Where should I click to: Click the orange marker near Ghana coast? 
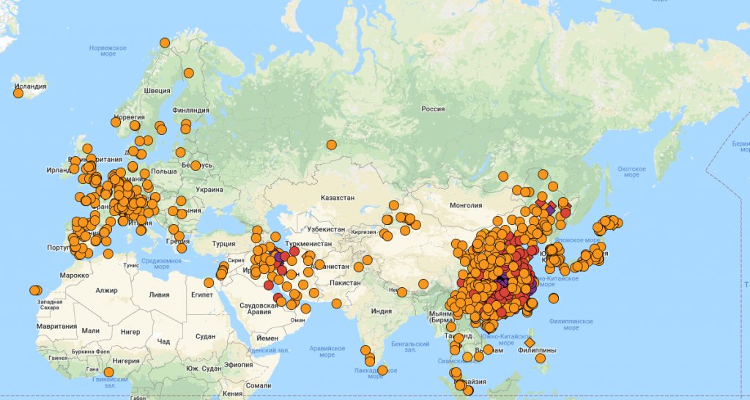point(108,372)
